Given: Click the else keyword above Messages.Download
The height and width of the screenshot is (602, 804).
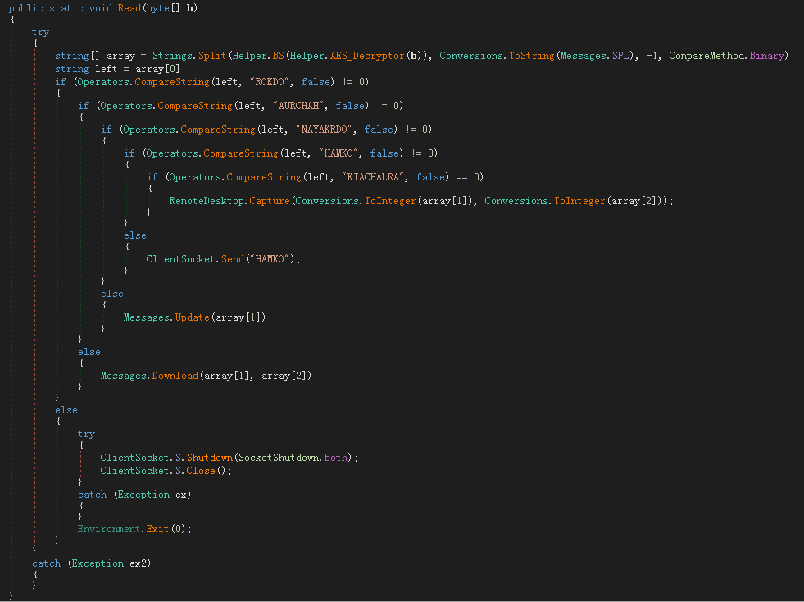Looking at the screenshot, I should 89,352.
